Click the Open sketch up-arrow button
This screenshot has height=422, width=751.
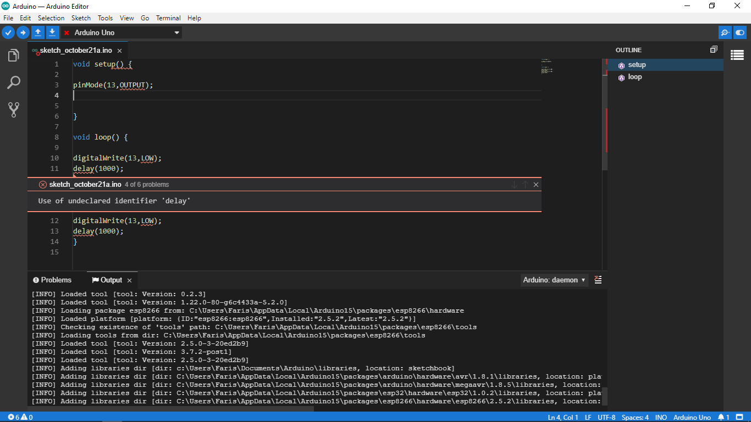[37, 32]
